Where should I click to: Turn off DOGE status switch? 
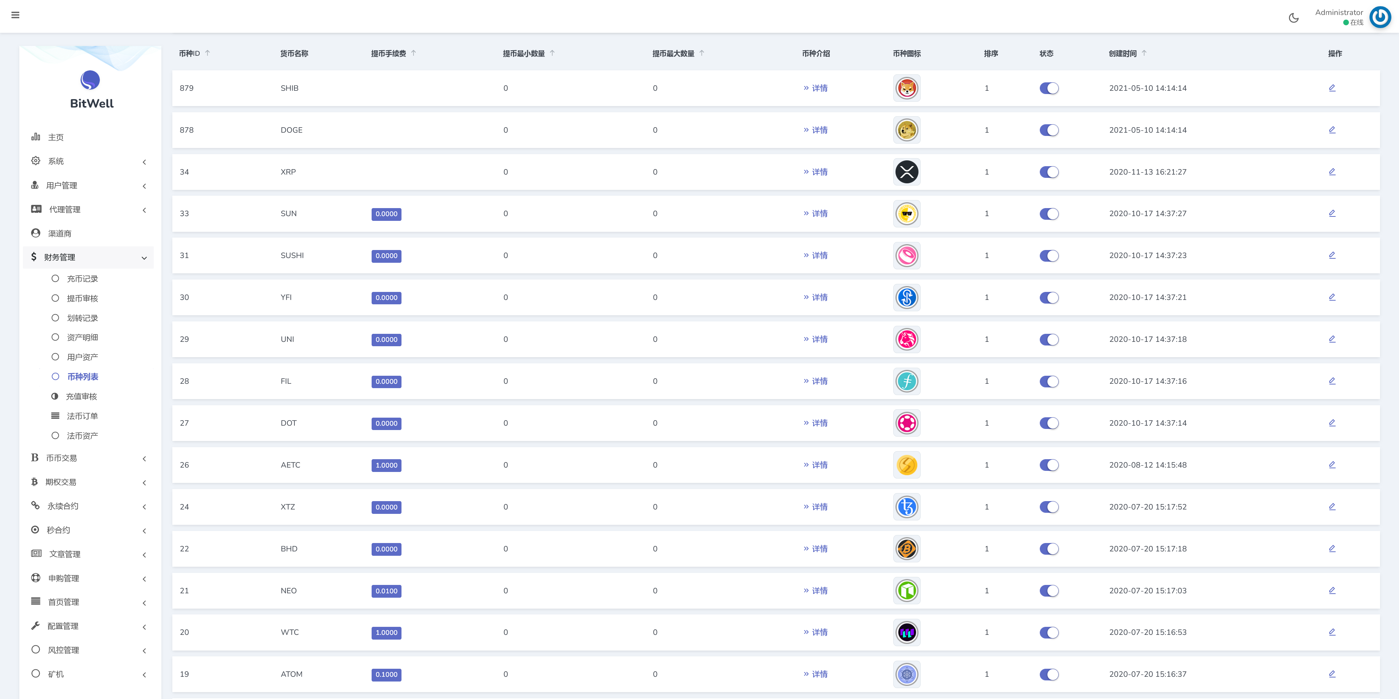coord(1049,130)
